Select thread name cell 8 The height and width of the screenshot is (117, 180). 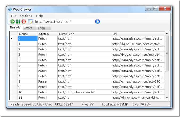(x=28, y=81)
